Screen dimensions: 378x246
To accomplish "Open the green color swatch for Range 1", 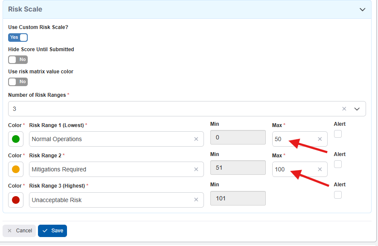I will click(x=16, y=139).
